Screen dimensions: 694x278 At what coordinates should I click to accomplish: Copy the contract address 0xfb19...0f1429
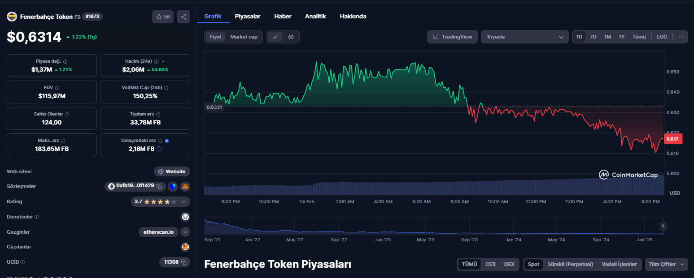159,186
